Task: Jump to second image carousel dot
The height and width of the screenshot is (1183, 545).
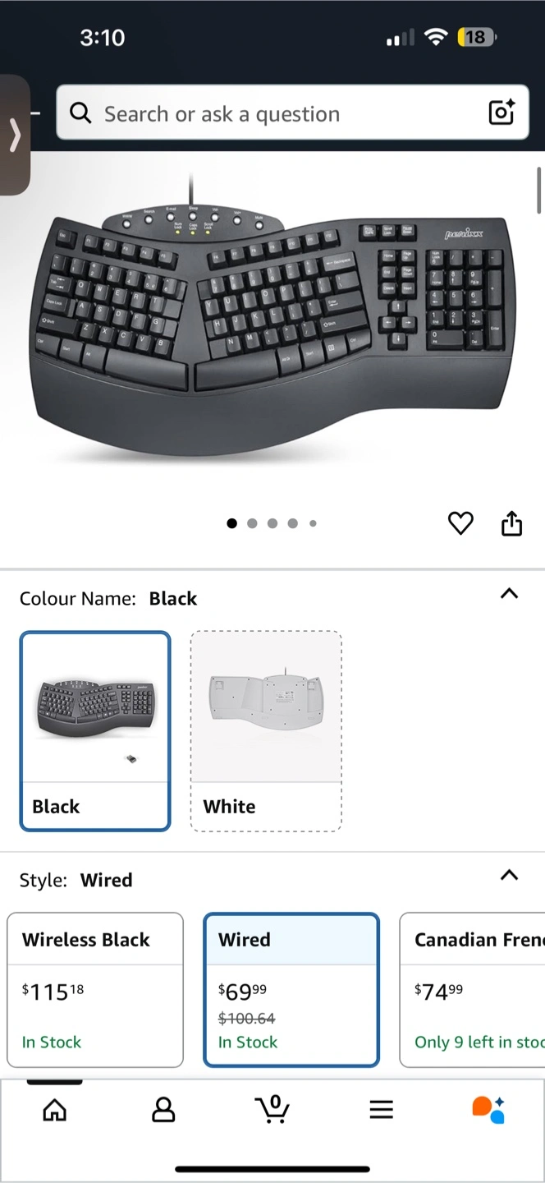Action: [252, 523]
